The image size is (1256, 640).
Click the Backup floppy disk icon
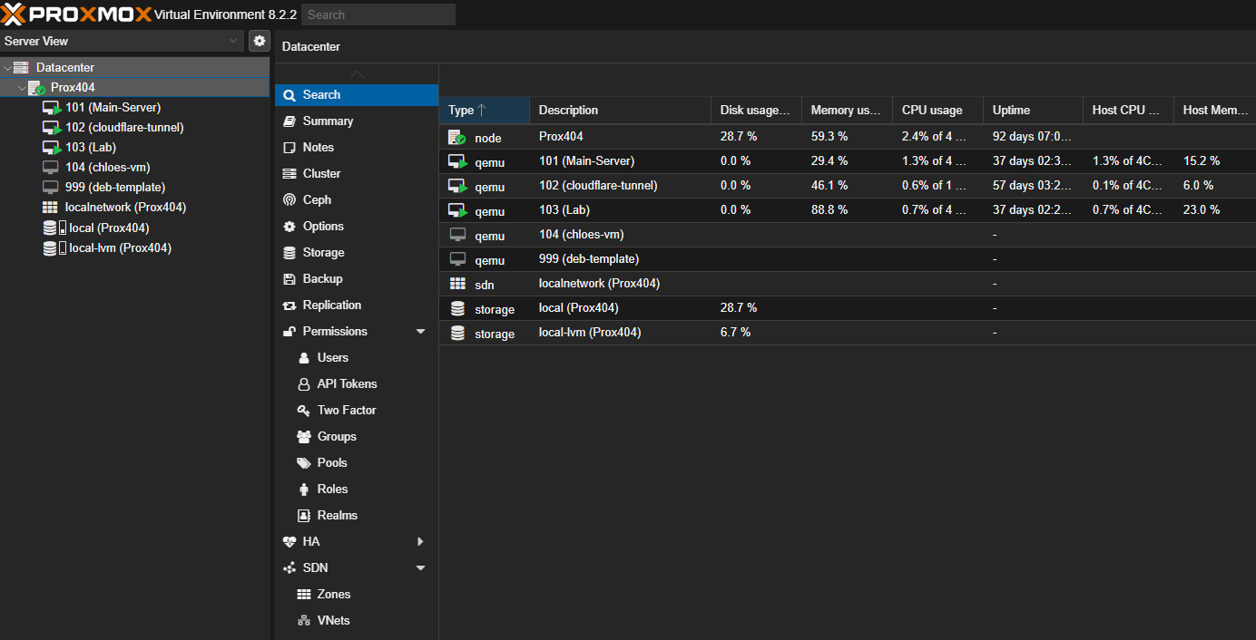[289, 279]
